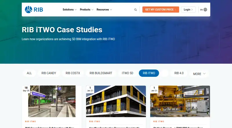Select the RIB CANDY filter tab
Viewport: 232px width, 128px height.
[x=49, y=73]
